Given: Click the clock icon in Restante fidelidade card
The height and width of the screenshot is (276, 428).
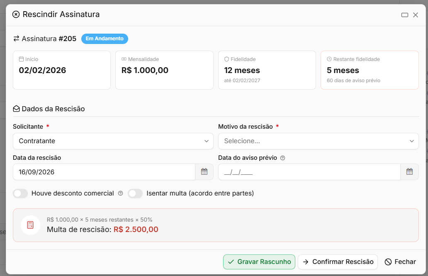Looking at the screenshot, I should [x=329, y=59].
